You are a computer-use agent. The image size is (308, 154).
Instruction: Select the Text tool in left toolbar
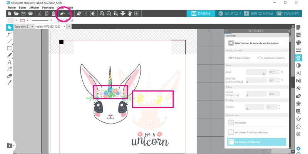pyautogui.click(x=10, y=62)
